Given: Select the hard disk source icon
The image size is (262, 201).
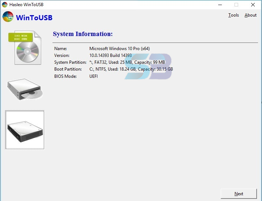Looking at the screenshot, I should 25,130.
